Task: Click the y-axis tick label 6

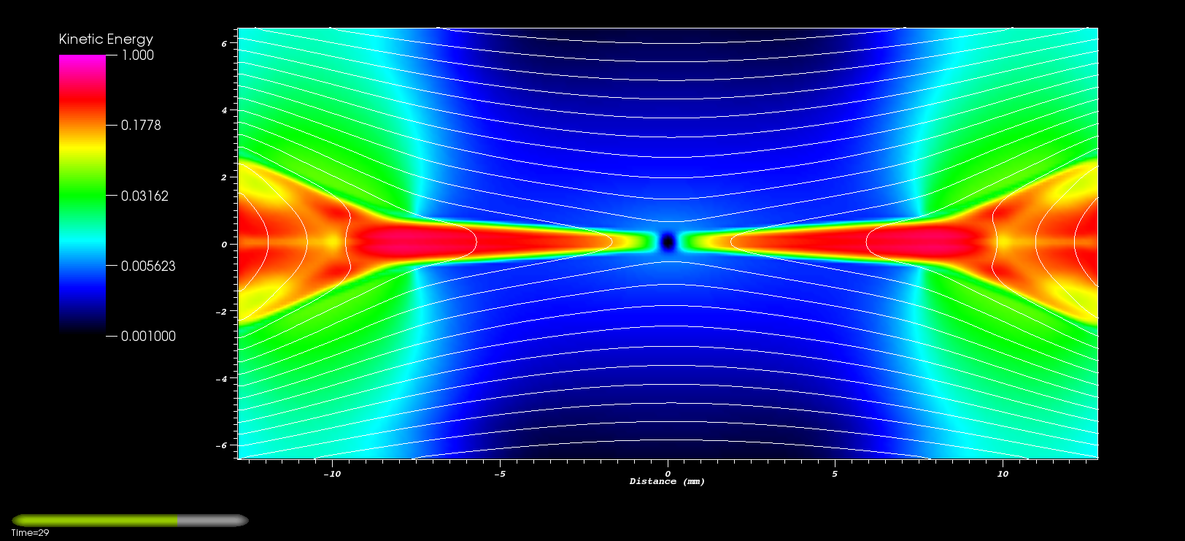Action: click(224, 44)
